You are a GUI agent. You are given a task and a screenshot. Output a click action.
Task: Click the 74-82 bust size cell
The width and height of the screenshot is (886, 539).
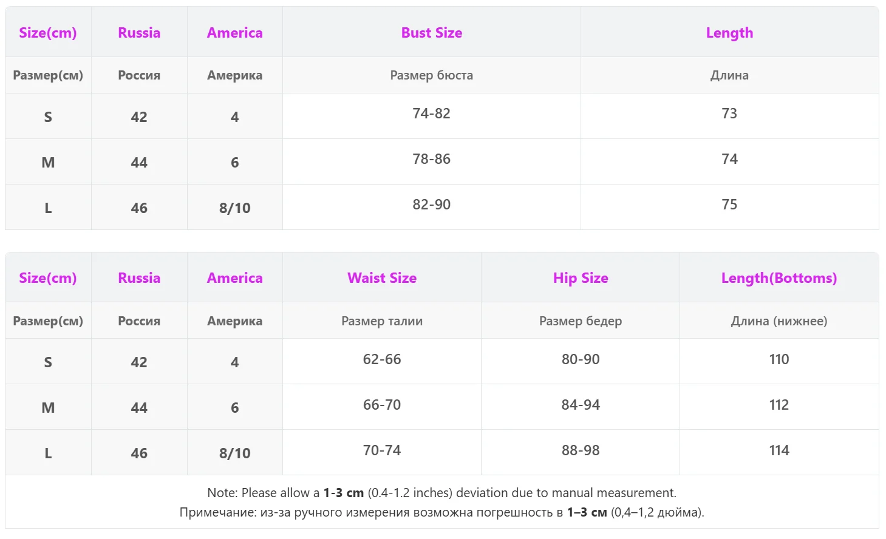(431, 114)
